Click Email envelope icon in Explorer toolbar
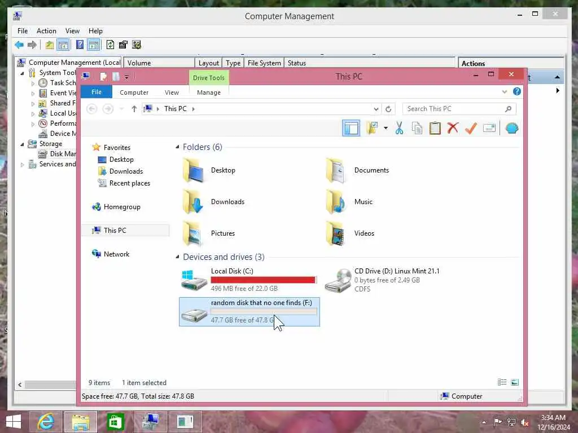 [x=489, y=128]
